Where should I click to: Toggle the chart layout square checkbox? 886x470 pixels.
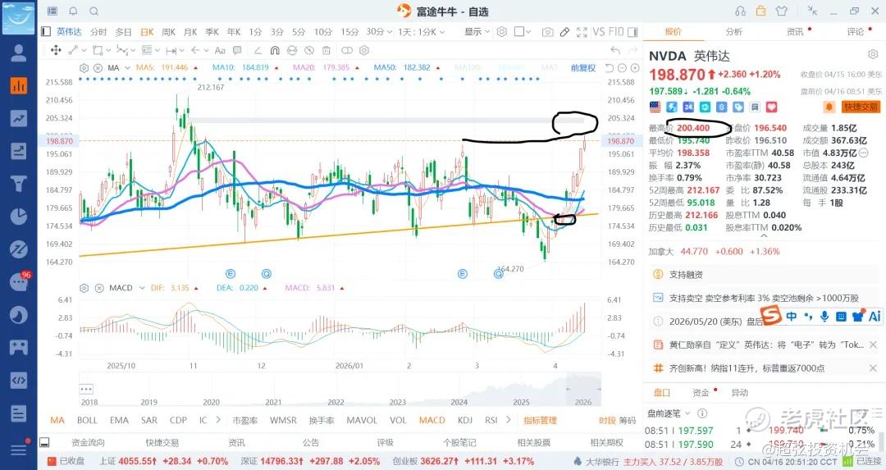pyautogui.click(x=519, y=32)
